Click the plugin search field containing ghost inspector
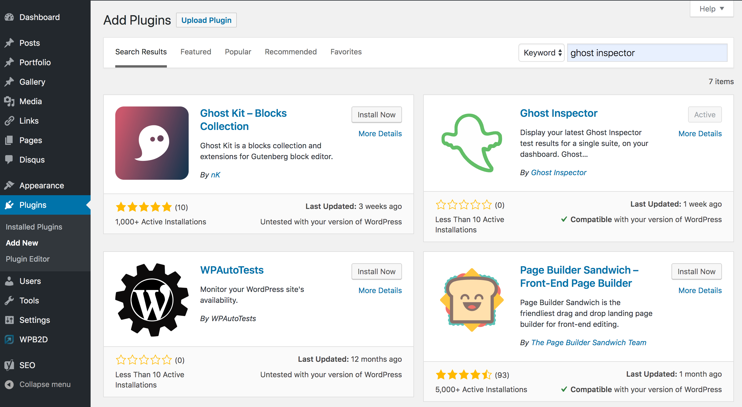This screenshot has width=742, height=407. (x=647, y=53)
